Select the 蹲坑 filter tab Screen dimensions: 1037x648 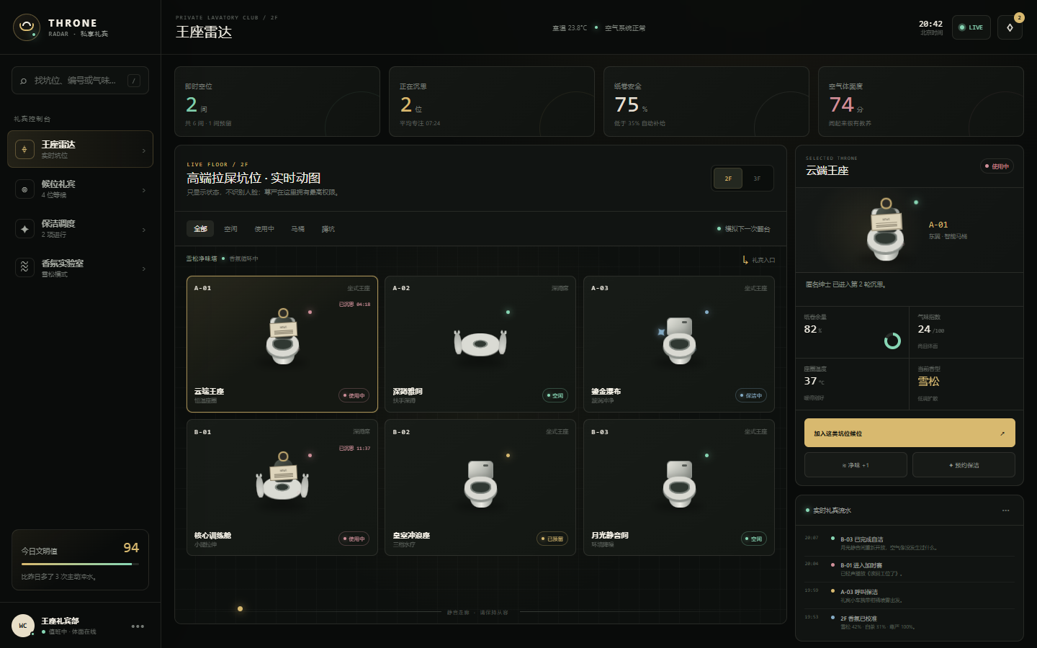coord(328,229)
